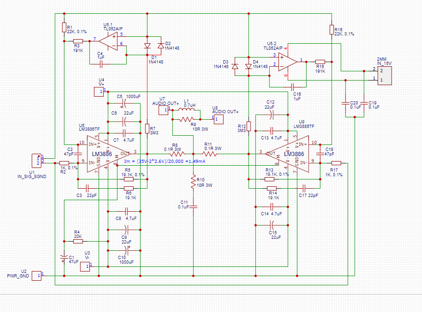The image size is (422, 312).
Task: Click the C20 0.1uF capacitor symbol
Action: [345, 103]
